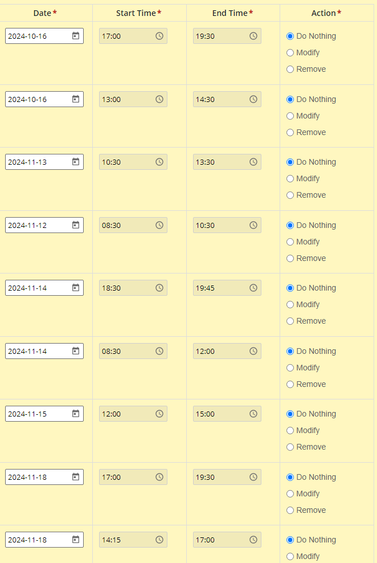
Task: Click clock icon in 13:00 start time
Action: point(159,100)
